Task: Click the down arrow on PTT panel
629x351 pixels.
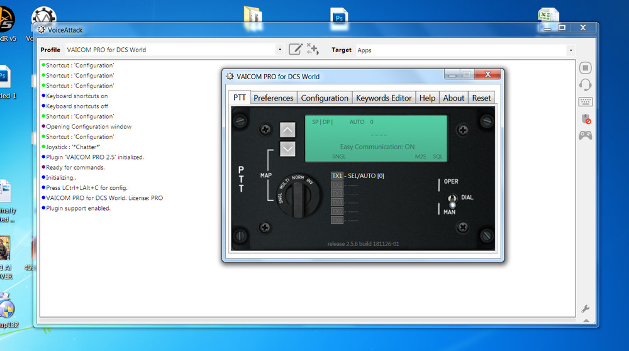Action: (x=287, y=149)
